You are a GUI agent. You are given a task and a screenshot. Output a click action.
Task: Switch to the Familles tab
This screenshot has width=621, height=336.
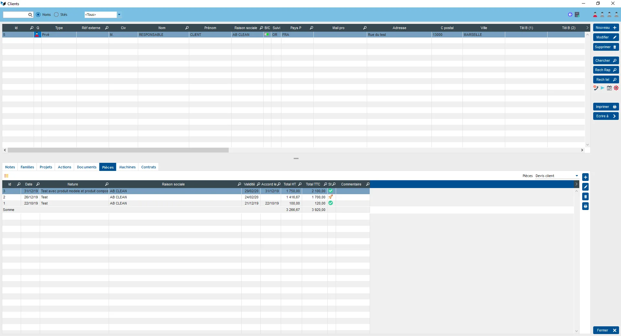[27, 167]
